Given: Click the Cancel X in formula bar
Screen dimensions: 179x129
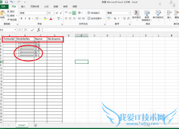Looking at the screenshot, I should [26, 30].
